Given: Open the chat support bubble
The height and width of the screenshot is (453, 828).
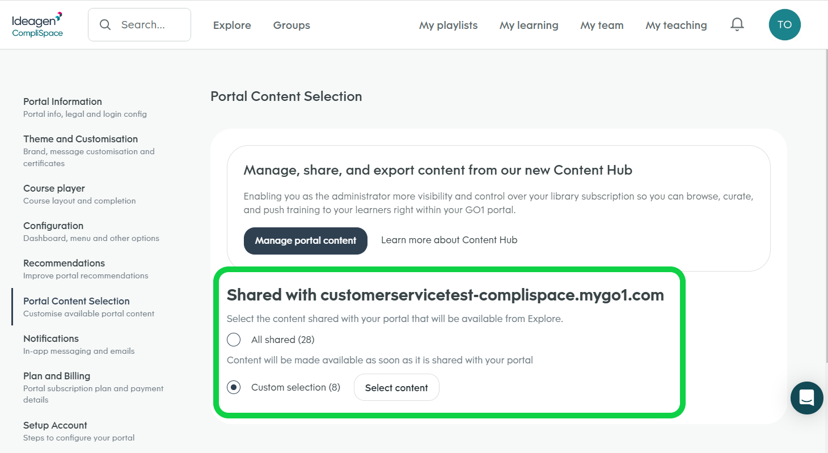Looking at the screenshot, I should (x=806, y=398).
